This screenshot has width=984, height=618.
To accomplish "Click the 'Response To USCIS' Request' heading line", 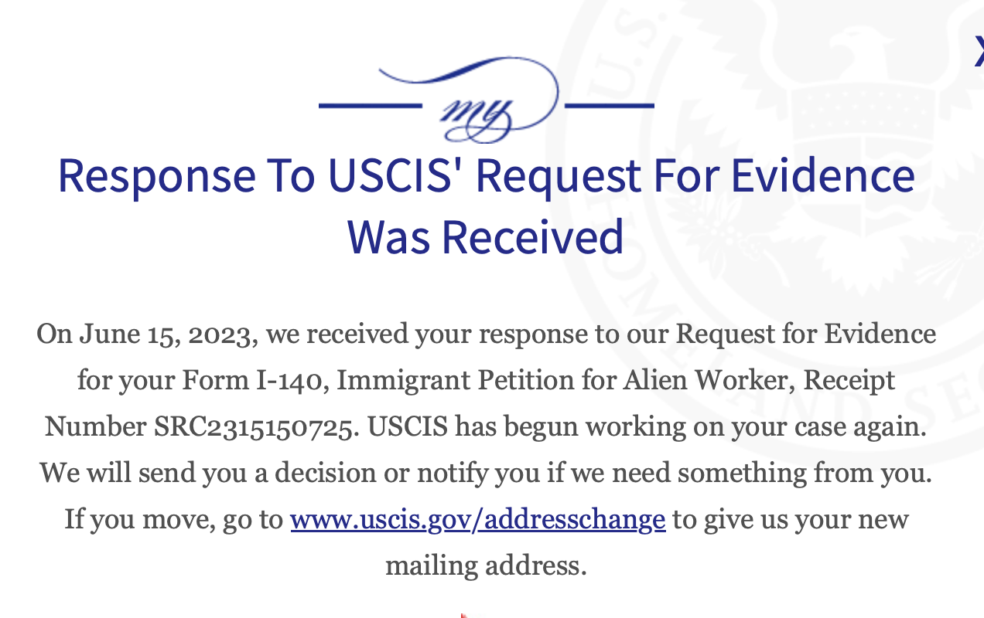I will pos(486,176).
